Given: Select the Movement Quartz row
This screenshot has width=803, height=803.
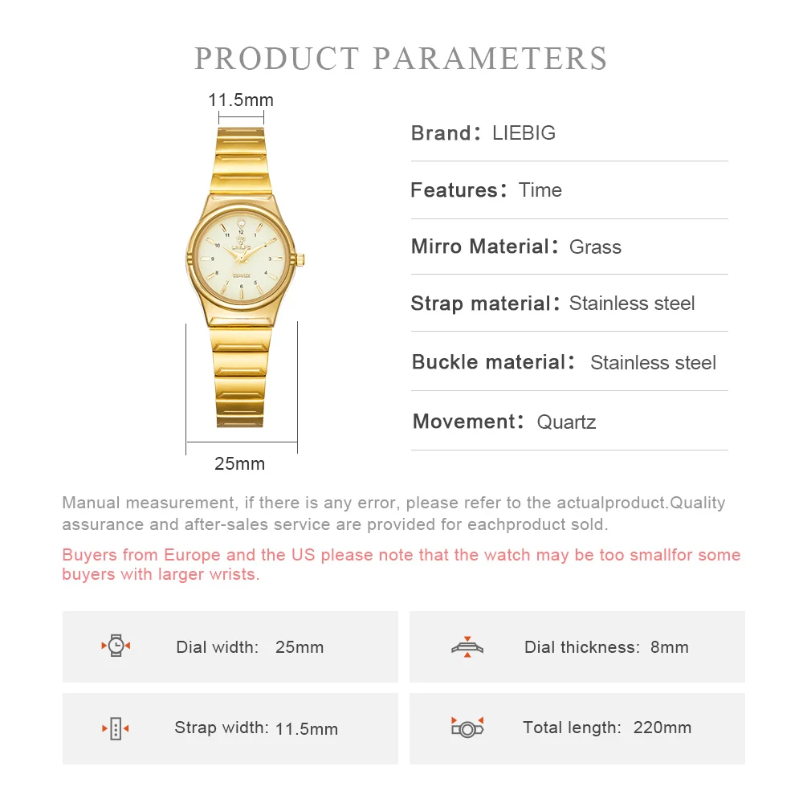Looking at the screenshot, I should (569, 422).
